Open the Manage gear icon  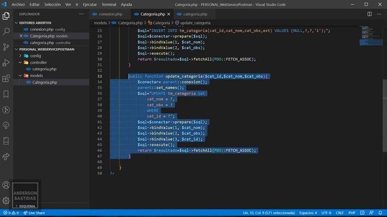click(x=6, y=201)
